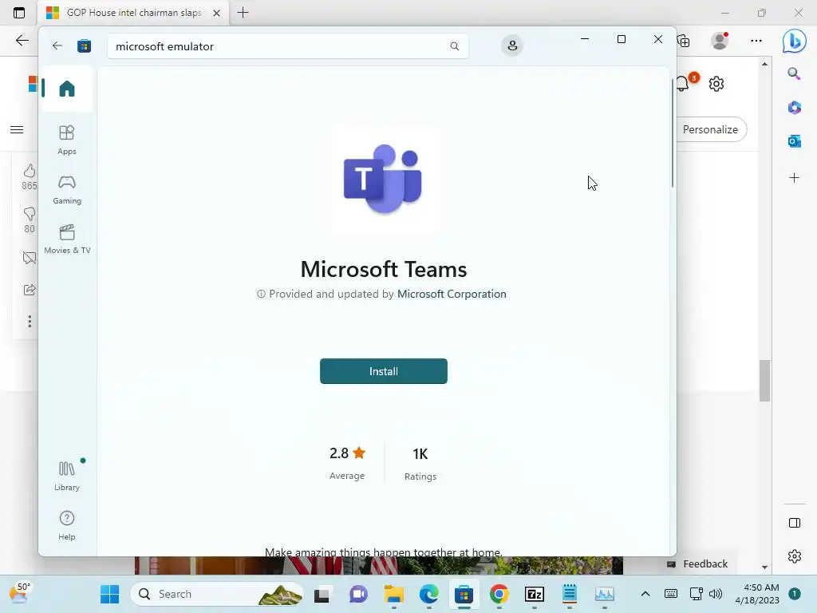Add a site to the Edge sidebar

(x=794, y=178)
